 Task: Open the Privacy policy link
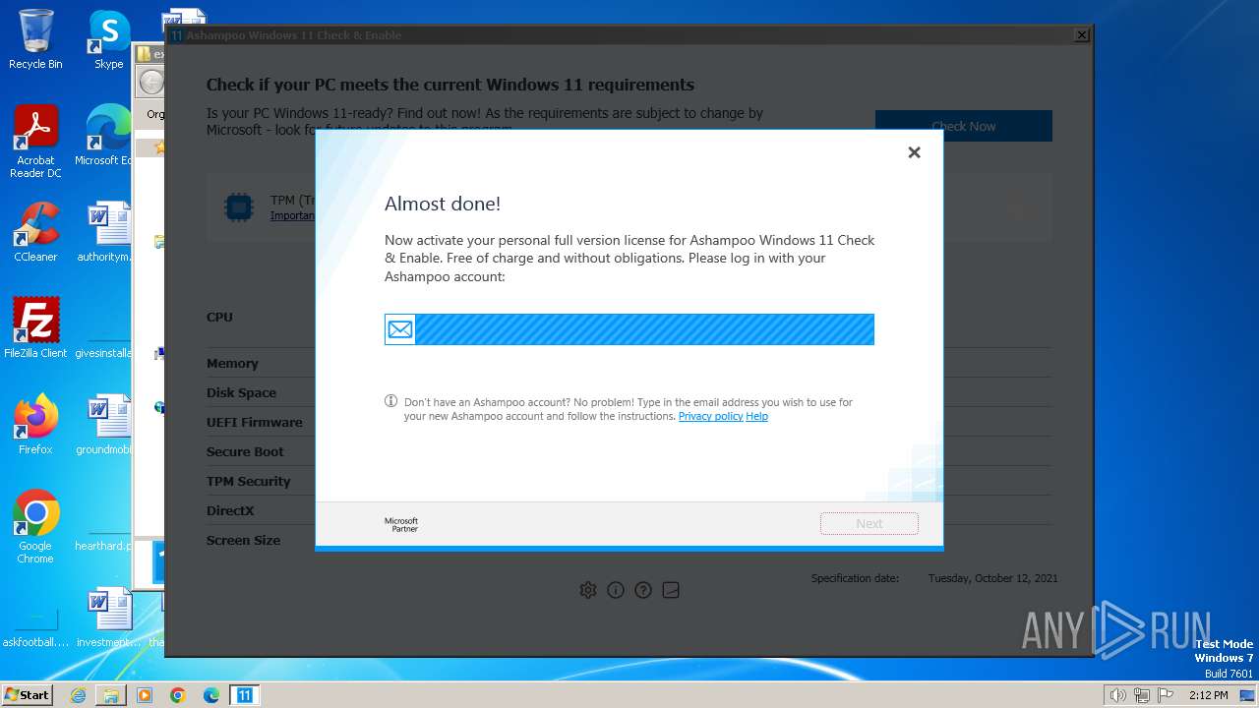pos(710,416)
